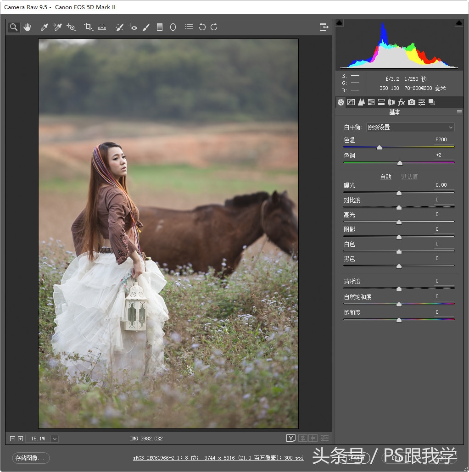
Task: Select the Spot Removal tool
Action: click(x=120, y=27)
